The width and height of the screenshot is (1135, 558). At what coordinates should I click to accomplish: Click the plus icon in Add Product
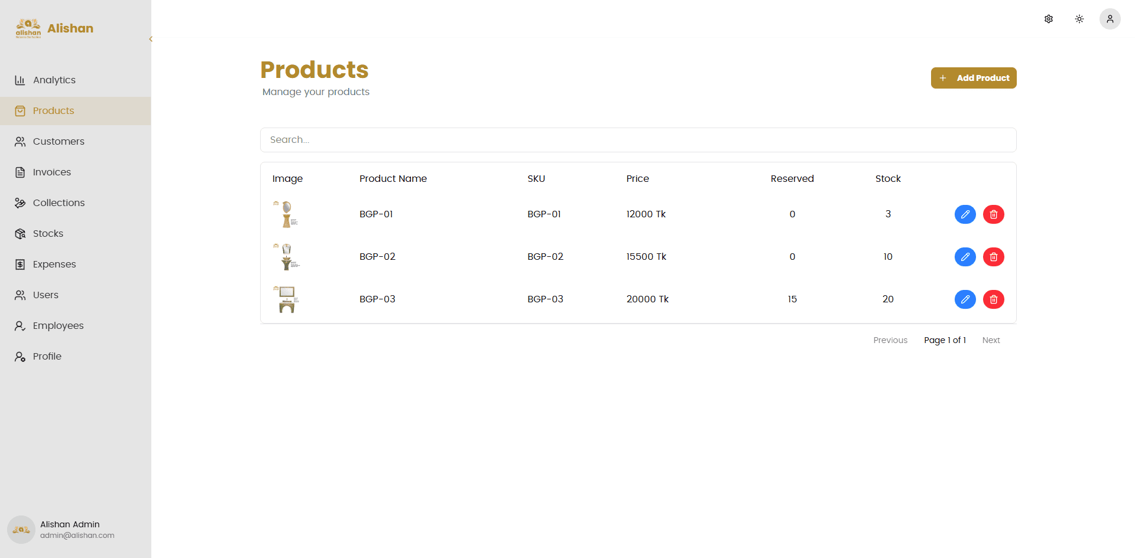click(x=943, y=78)
